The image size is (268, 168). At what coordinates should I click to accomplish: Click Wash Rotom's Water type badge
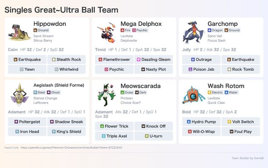coord(232,92)
